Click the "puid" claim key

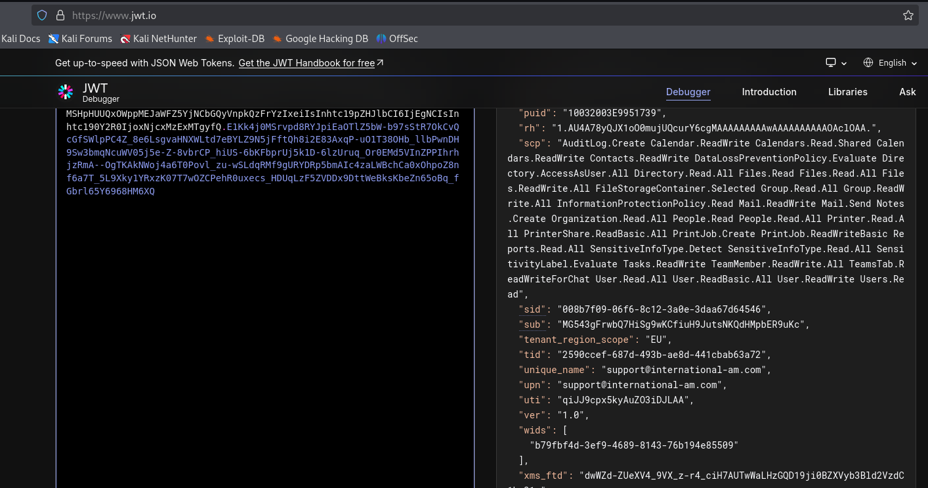(535, 113)
